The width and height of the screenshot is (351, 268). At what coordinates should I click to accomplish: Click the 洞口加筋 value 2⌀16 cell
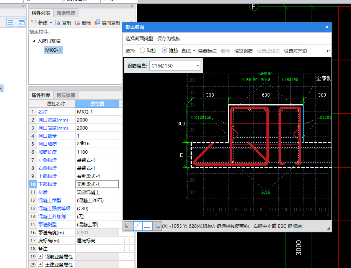97,144
